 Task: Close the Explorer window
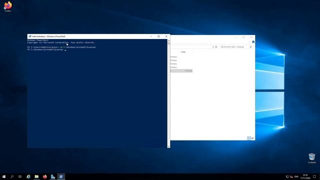(x=251, y=37)
